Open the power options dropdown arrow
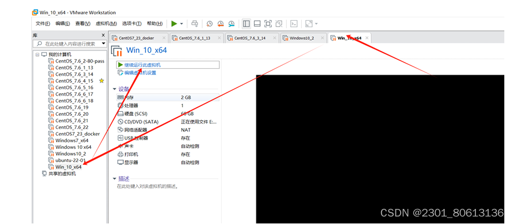 (x=181, y=24)
